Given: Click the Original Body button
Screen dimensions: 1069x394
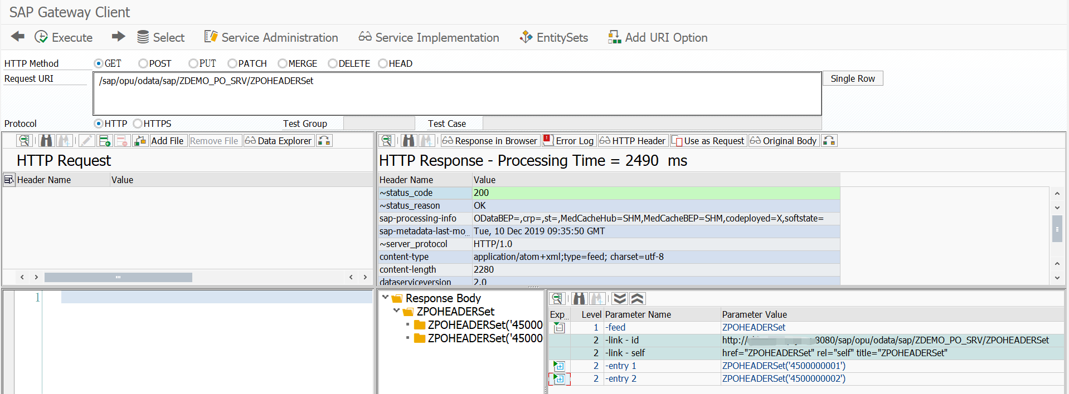Looking at the screenshot, I should pos(784,141).
